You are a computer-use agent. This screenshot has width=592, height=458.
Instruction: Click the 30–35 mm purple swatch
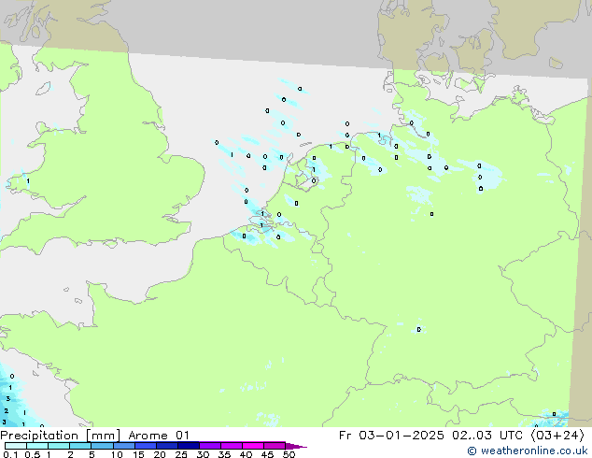coord(210,446)
